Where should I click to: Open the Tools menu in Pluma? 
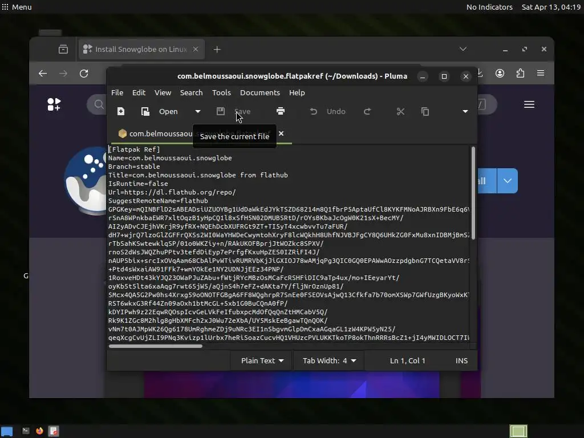point(221,92)
